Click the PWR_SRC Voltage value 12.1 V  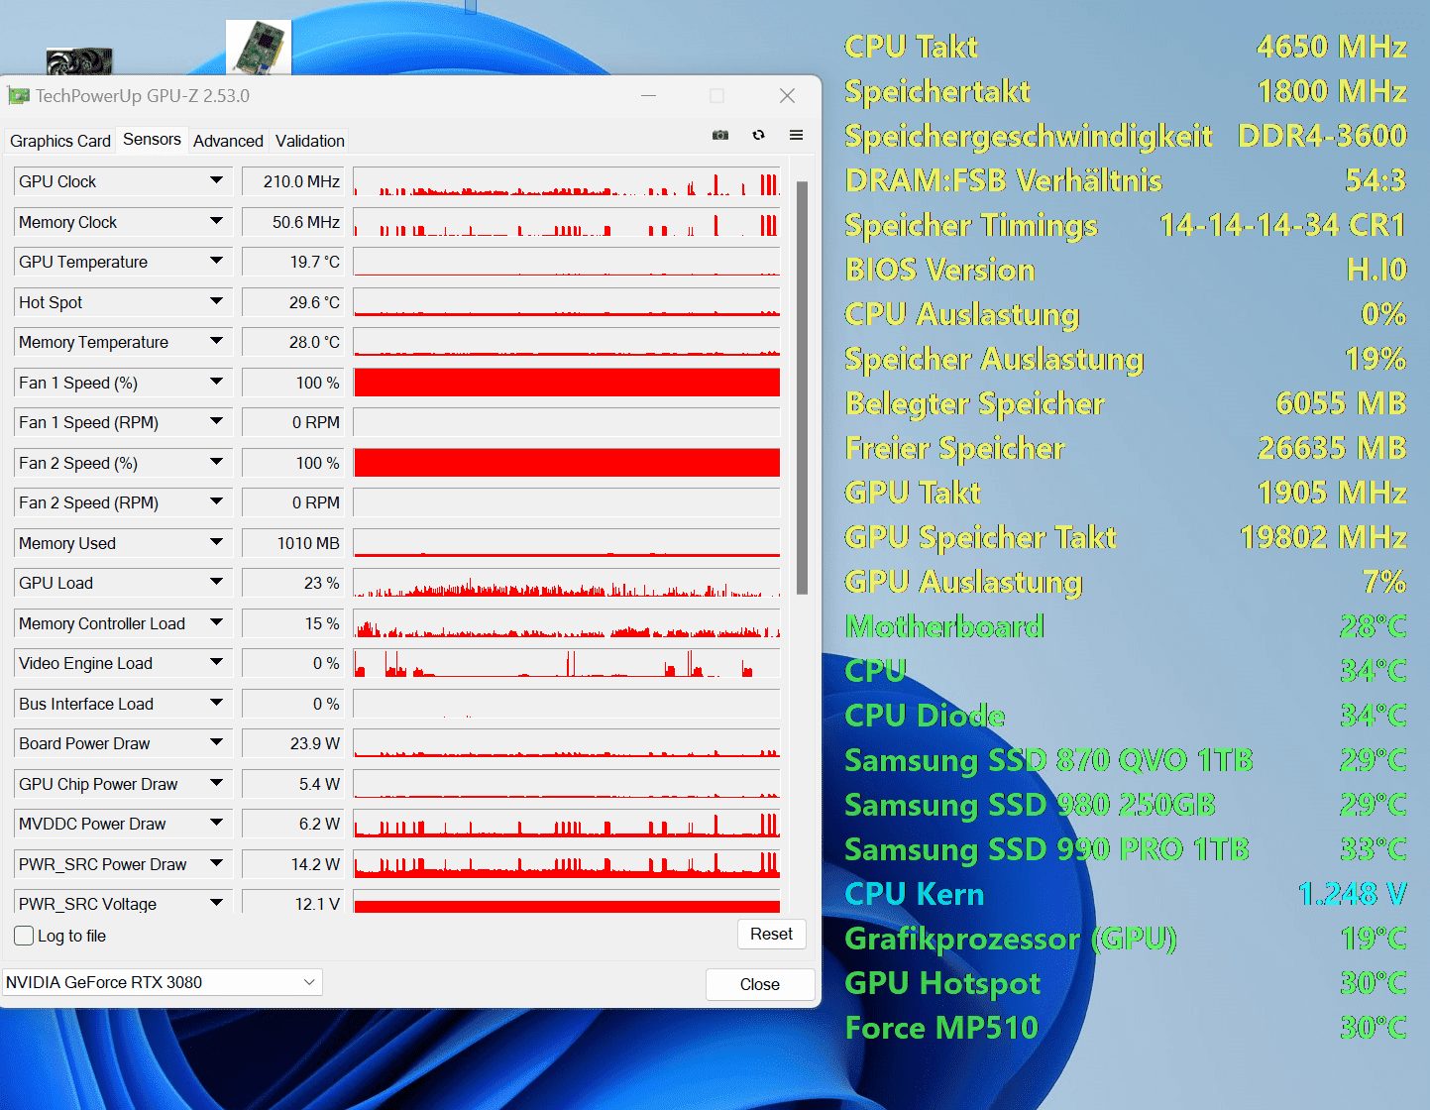tap(292, 903)
